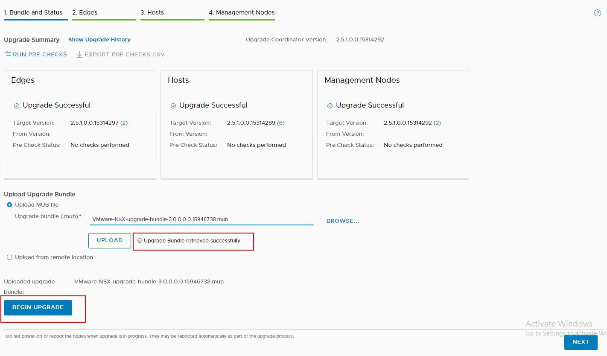607x356 pixels.
Task: Click the NEXT button
Action: [581, 342]
